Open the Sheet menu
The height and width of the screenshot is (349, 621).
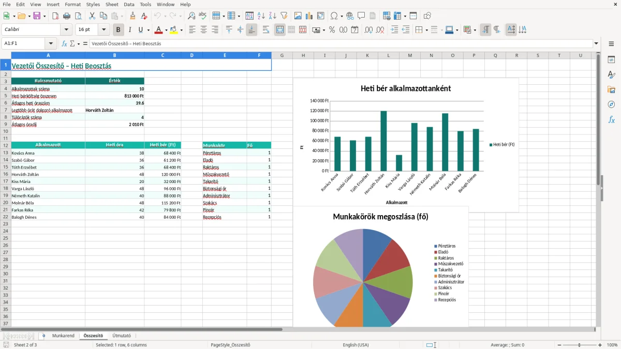(112, 4)
